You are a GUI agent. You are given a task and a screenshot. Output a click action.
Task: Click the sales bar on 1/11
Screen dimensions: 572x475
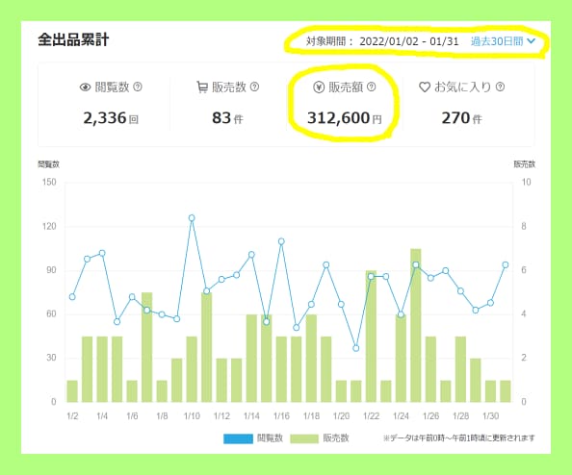207,347
